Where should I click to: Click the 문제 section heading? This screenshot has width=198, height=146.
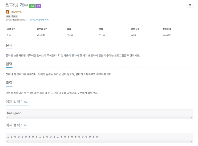9,45
